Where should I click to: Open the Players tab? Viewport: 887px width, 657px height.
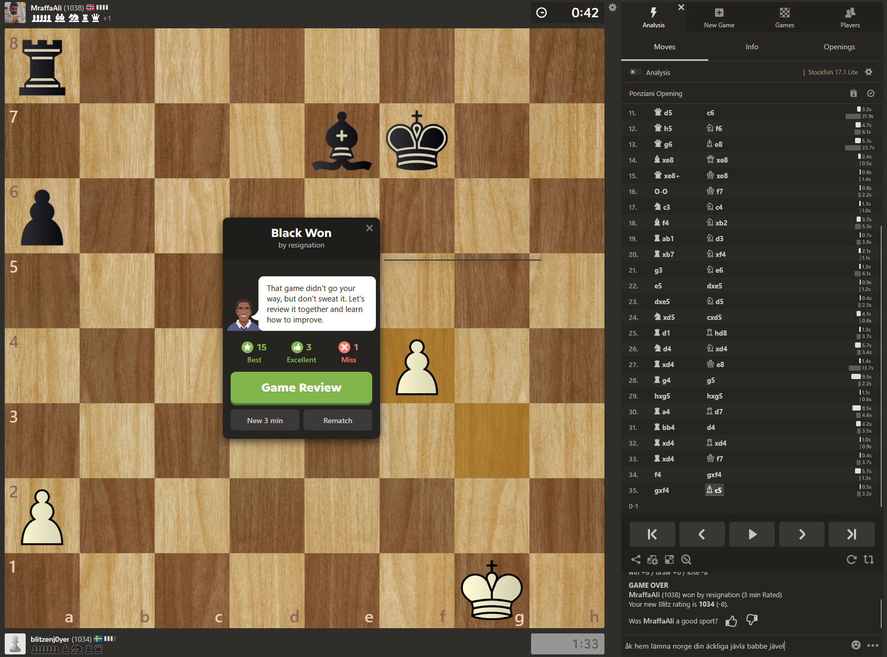850,17
